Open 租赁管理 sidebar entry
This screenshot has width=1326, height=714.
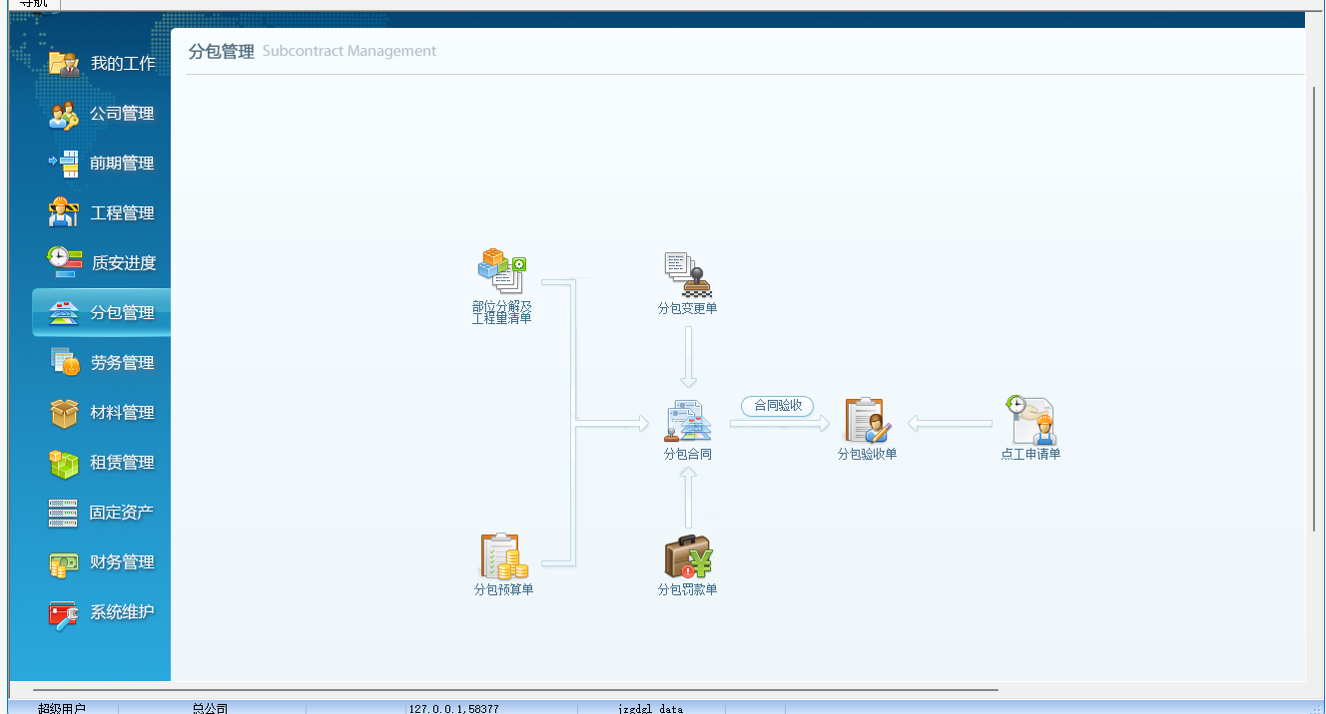click(x=103, y=463)
